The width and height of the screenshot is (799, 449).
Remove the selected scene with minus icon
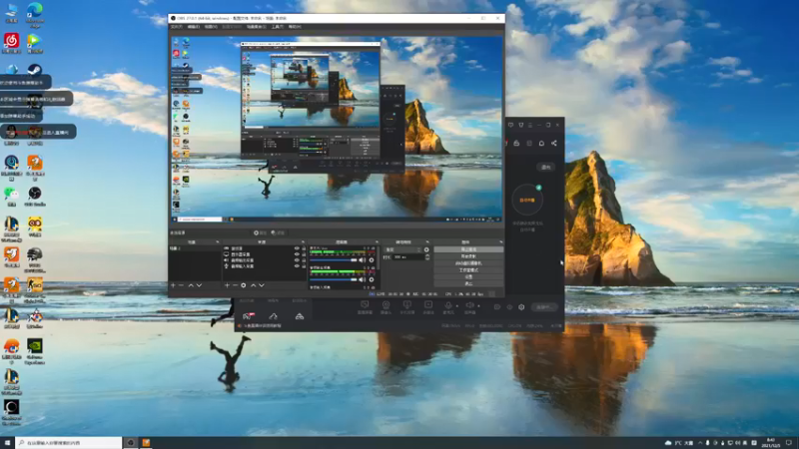pyautogui.click(x=181, y=285)
